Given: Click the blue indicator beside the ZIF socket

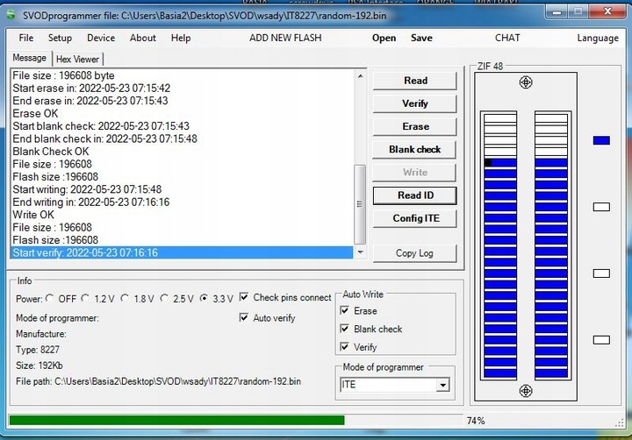Looking at the screenshot, I should tap(601, 140).
